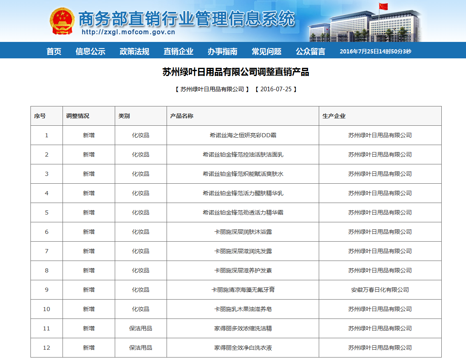Open 政策法规 navigation item
The height and width of the screenshot is (360, 466).
click(x=134, y=51)
